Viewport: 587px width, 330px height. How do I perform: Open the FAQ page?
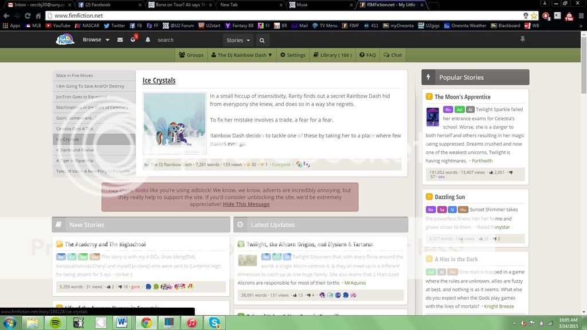pyautogui.click(x=367, y=55)
